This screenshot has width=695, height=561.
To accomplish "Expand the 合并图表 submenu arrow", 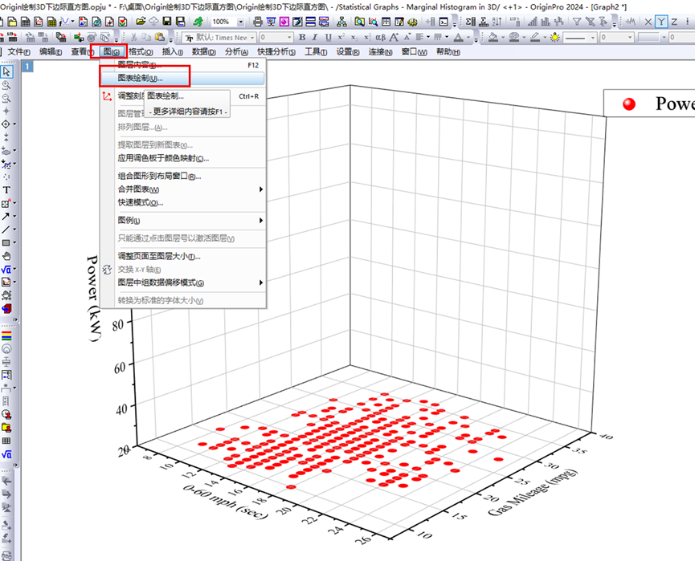I will point(260,189).
